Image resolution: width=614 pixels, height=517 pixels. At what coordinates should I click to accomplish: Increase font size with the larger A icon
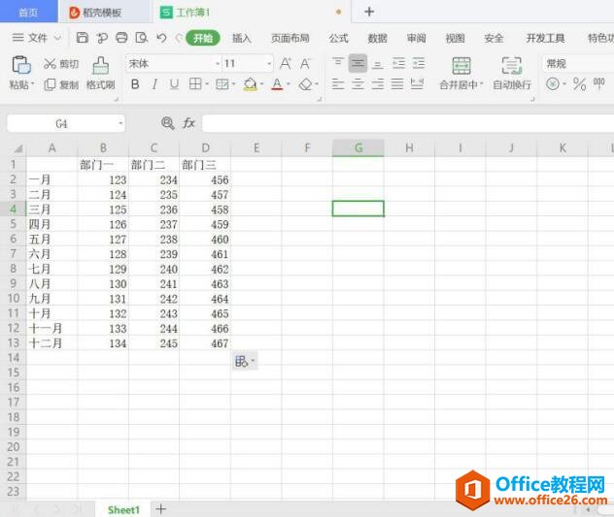point(286,63)
